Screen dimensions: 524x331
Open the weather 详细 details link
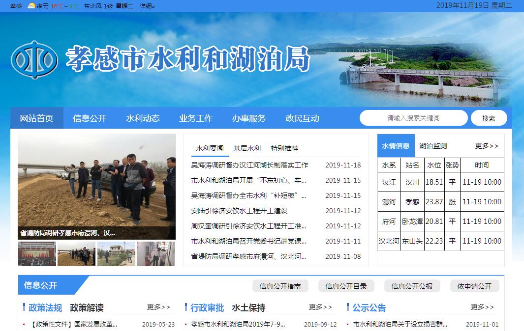click(x=147, y=6)
